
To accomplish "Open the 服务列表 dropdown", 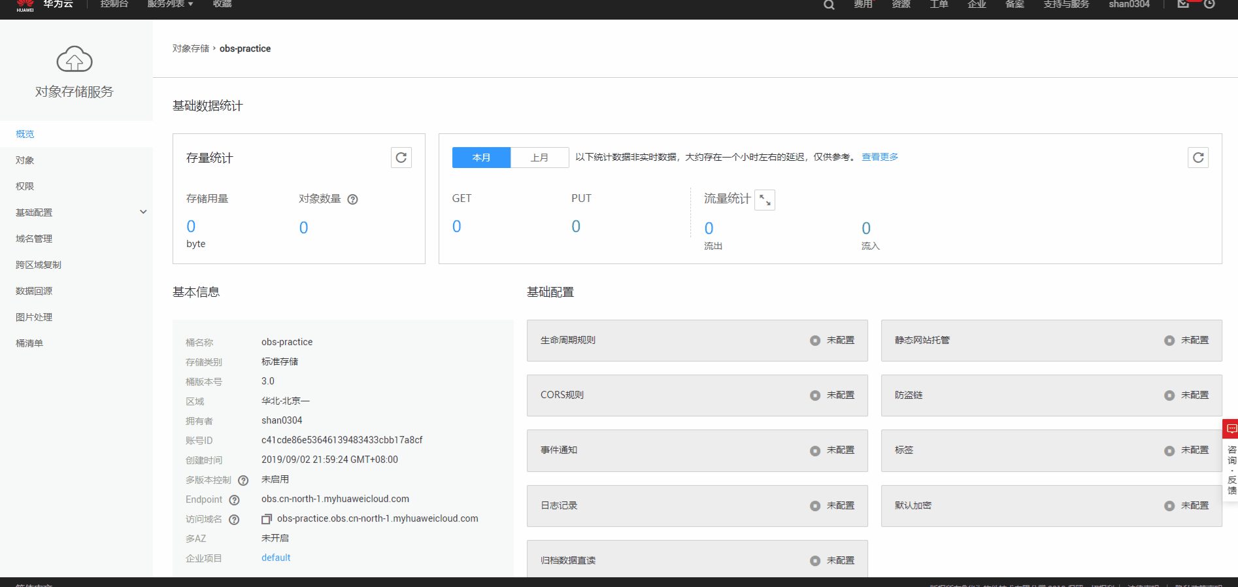I will pos(170,4).
